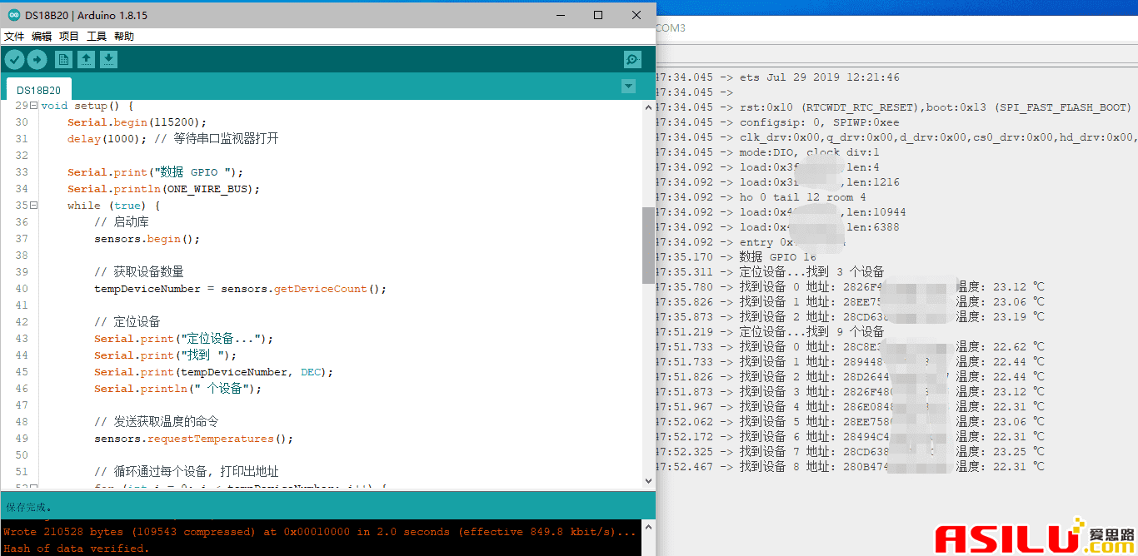Click the sensors.begin() line
Screen dimensions: 1138x556
click(147, 239)
